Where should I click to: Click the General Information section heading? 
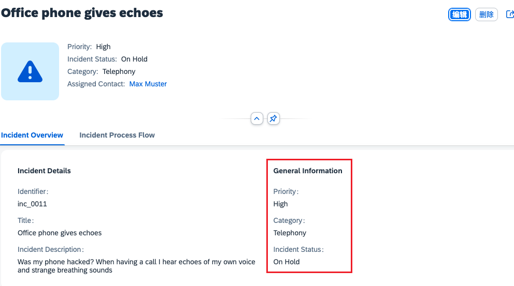(308, 171)
